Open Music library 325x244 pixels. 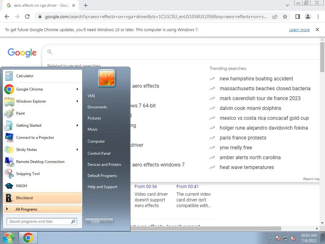coord(93,129)
